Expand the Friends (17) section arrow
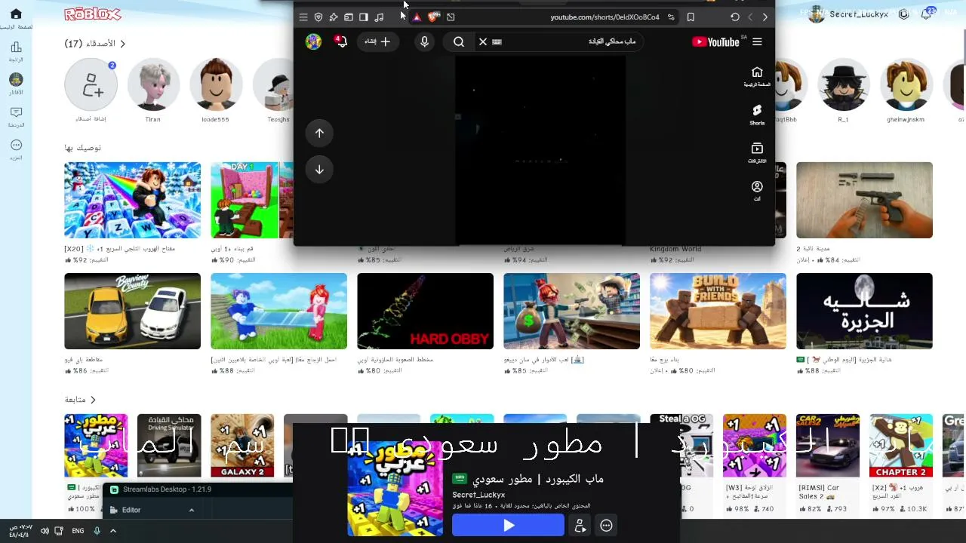This screenshot has width=966, height=543. 123,44
